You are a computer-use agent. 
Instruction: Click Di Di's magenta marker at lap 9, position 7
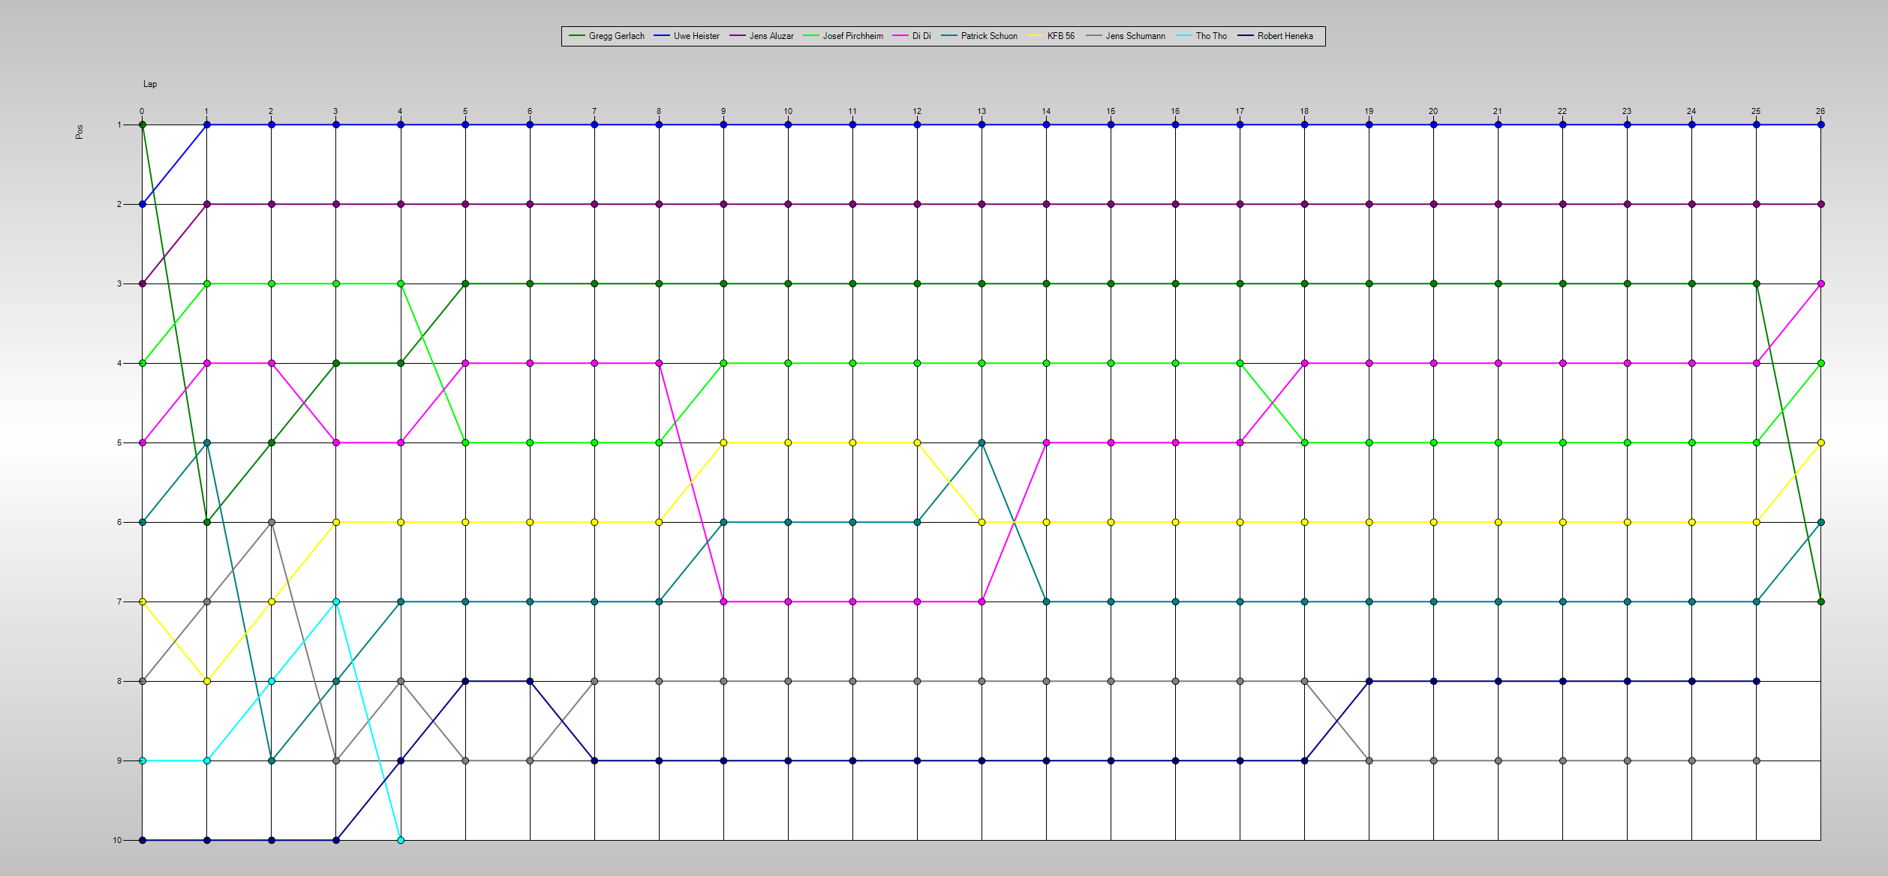723,601
